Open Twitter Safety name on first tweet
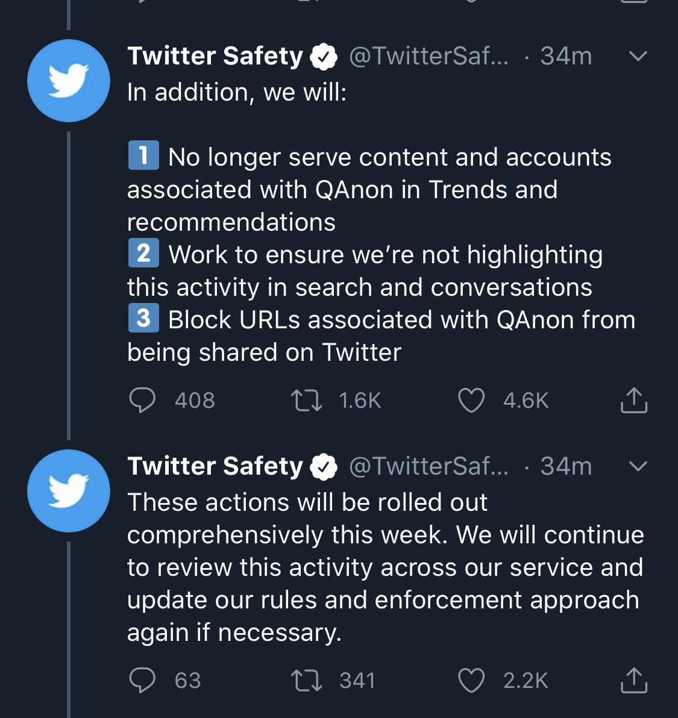678x718 pixels. pos(215,56)
